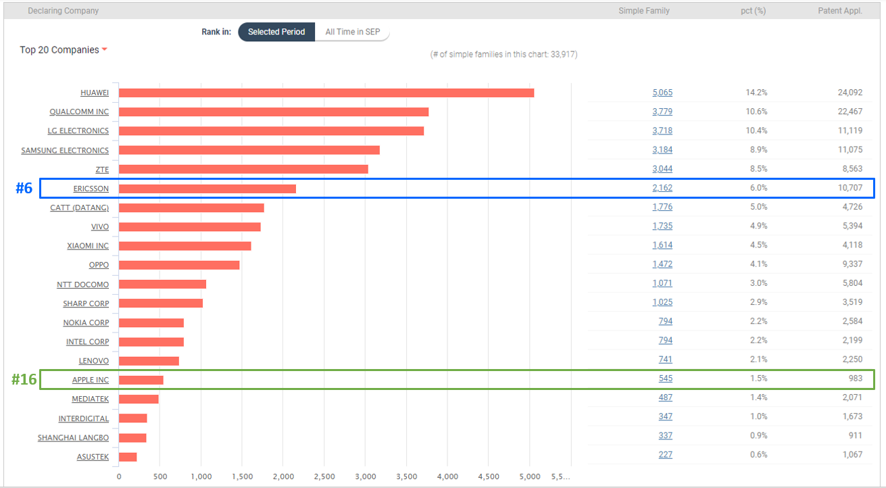Click the pct (%) column header
This screenshot has width=886, height=488.
753,11
